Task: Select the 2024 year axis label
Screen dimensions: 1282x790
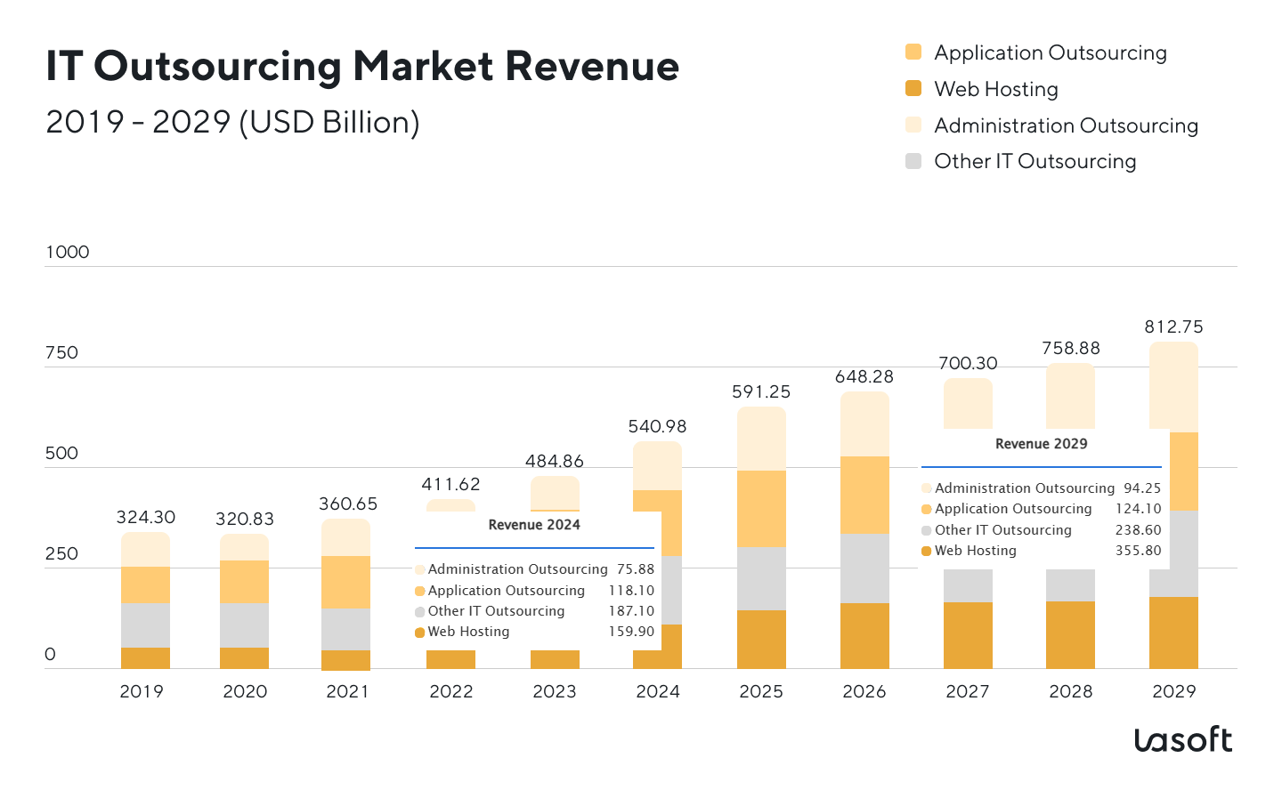Action: 657,691
